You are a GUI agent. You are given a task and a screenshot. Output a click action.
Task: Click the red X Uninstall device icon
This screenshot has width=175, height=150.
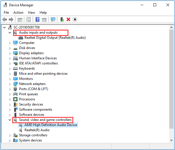point(68,19)
